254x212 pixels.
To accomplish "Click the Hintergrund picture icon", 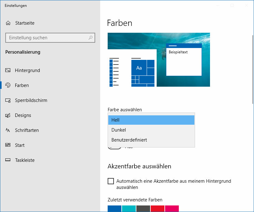I will click(x=8, y=70).
